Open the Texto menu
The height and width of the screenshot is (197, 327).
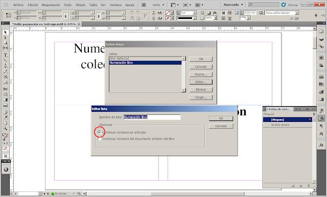click(x=67, y=5)
